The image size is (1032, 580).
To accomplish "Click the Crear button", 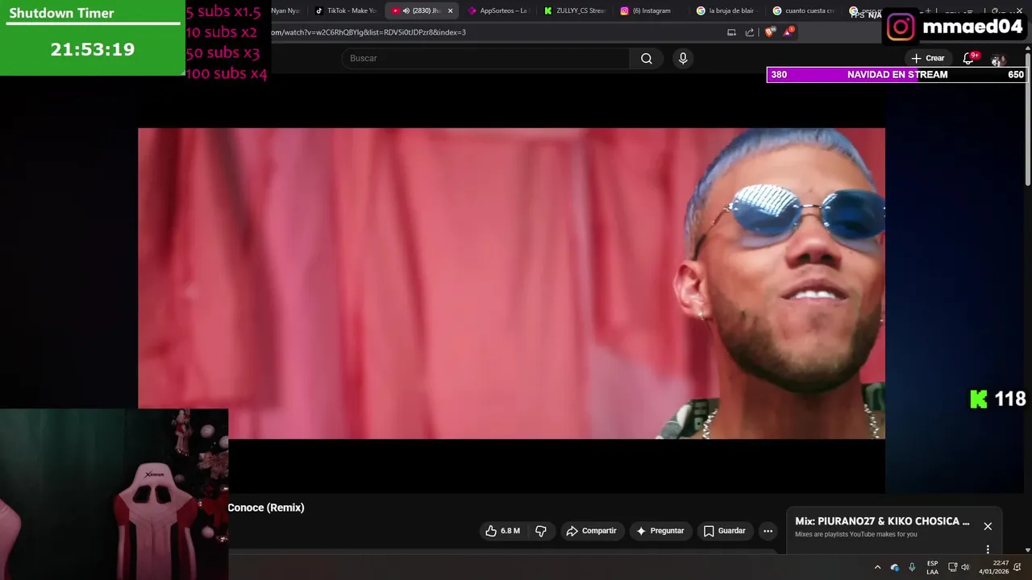I will point(928,58).
